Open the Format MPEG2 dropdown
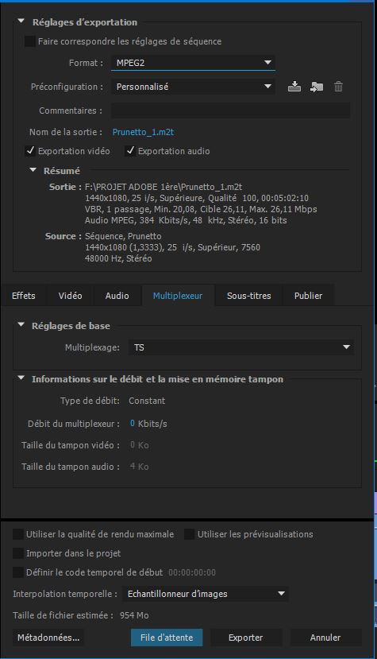The width and height of the screenshot is (377, 659). [193, 63]
